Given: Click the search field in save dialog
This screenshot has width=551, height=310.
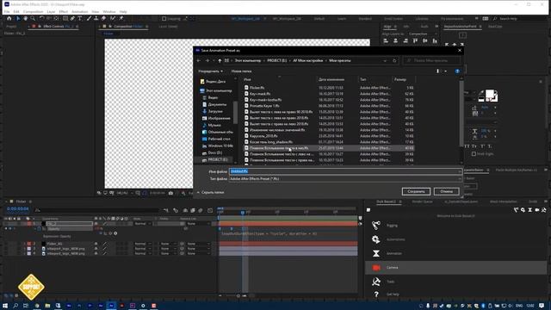Looking at the screenshot, I should point(431,61).
